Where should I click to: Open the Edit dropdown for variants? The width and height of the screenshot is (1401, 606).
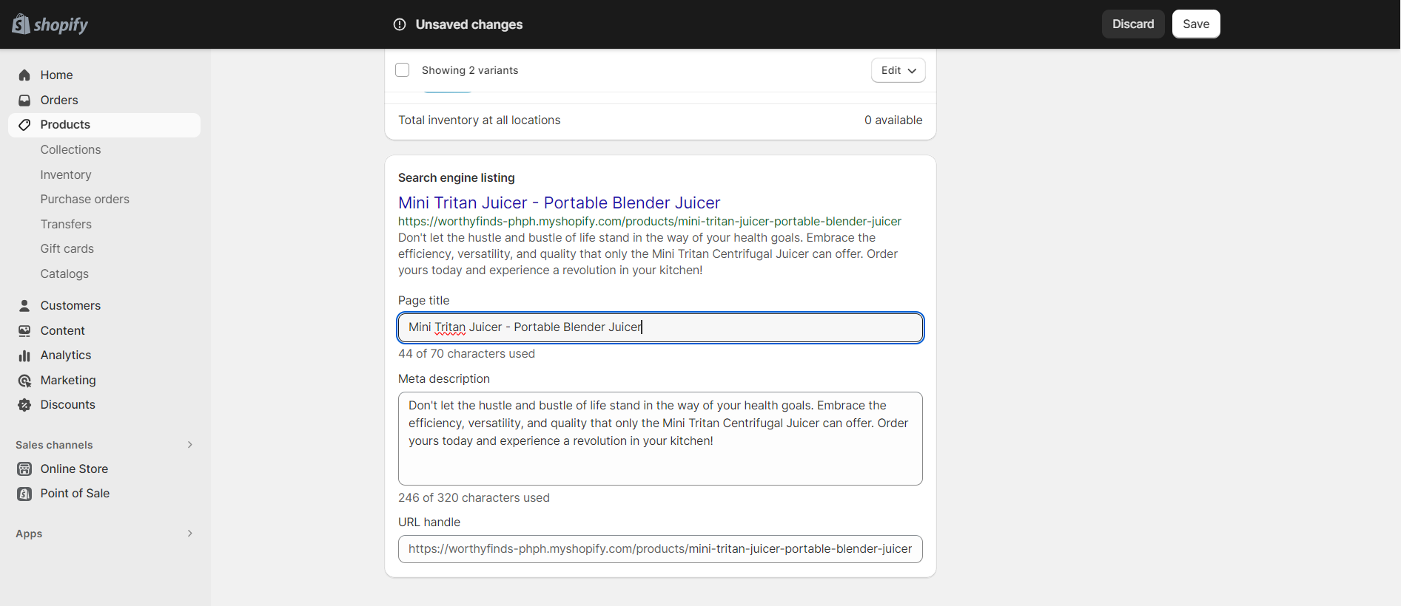click(898, 70)
